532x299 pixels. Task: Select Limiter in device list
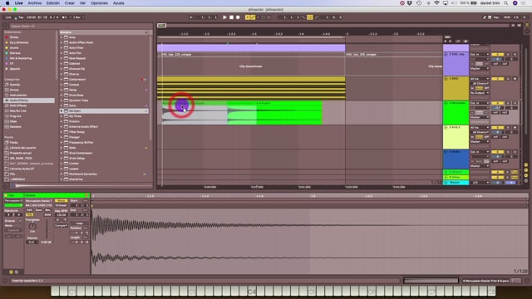(74, 164)
